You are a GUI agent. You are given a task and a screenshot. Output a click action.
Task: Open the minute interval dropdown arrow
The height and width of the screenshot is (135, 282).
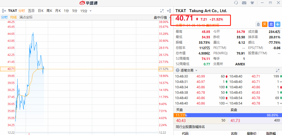coord(91,11)
